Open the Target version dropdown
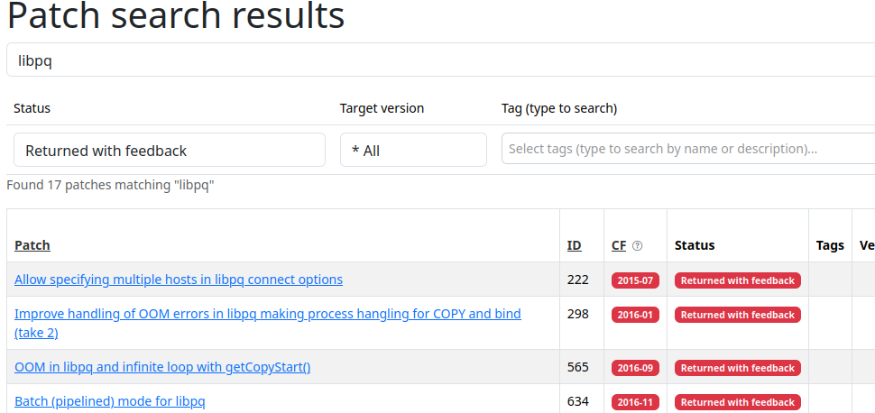875x413 pixels. point(413,151)
